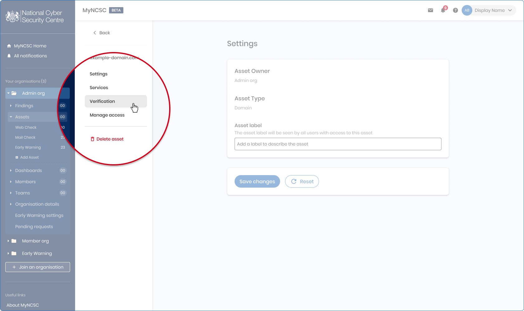This screenshot has height=311, width=524.
Task: Click the back chevron arrow icon
Action: click(x=95, y=33)
